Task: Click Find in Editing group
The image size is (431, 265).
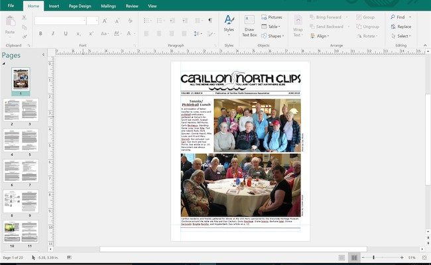Action: tap(398, 17)
